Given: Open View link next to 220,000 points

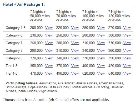Looking at the screenshot, I should tap(75, 28).
